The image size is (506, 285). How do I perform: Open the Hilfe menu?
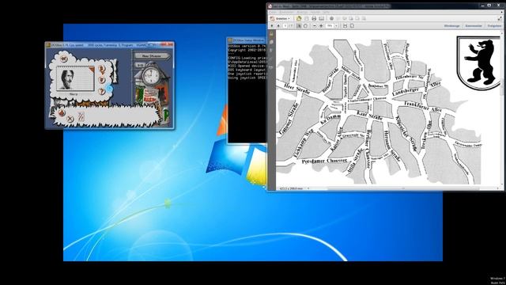coord(327,13)
